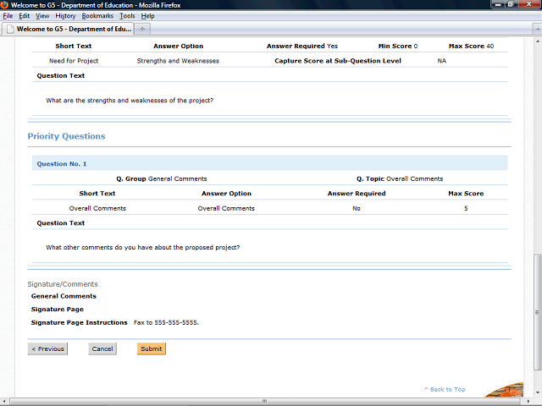Click the Firefox icon in title bar
542x406 pixels.
click(6, 5)
